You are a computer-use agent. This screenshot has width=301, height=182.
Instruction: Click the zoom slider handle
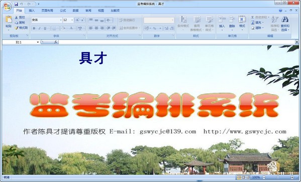(x=278, y=177)
